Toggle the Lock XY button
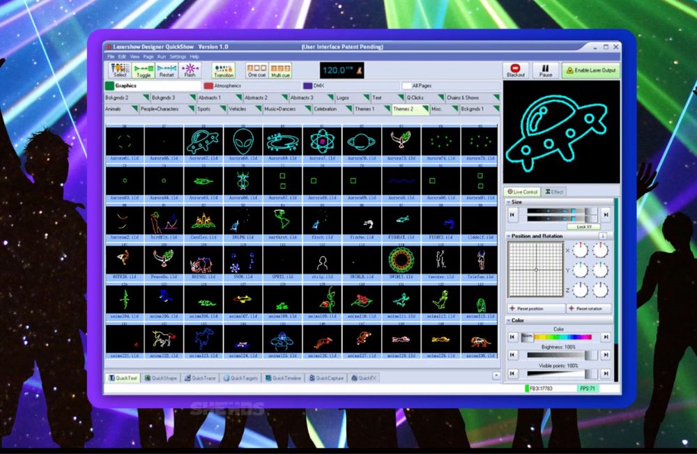Viewport: 697px width, 454px height. click(583, 226)
